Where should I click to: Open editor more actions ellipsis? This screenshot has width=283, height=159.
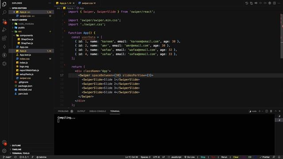tap(279, 3)
